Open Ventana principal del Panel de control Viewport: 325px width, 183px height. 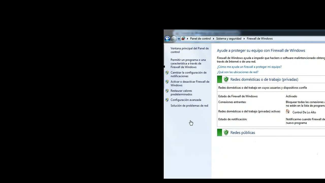click(x=190, y=50)
